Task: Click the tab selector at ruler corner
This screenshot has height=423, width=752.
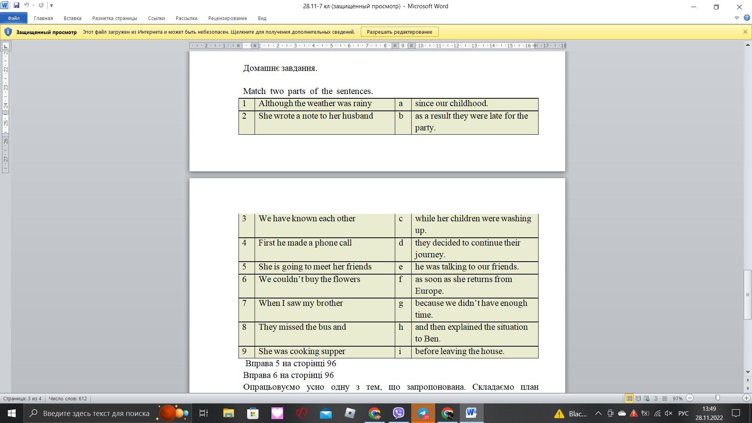Action: (5, 46)
